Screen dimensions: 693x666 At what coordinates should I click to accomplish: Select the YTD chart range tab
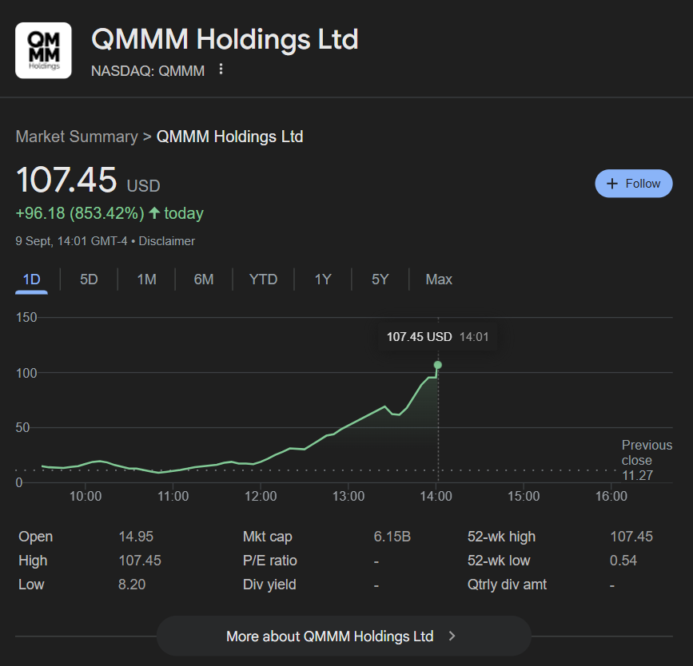point(264,279)
